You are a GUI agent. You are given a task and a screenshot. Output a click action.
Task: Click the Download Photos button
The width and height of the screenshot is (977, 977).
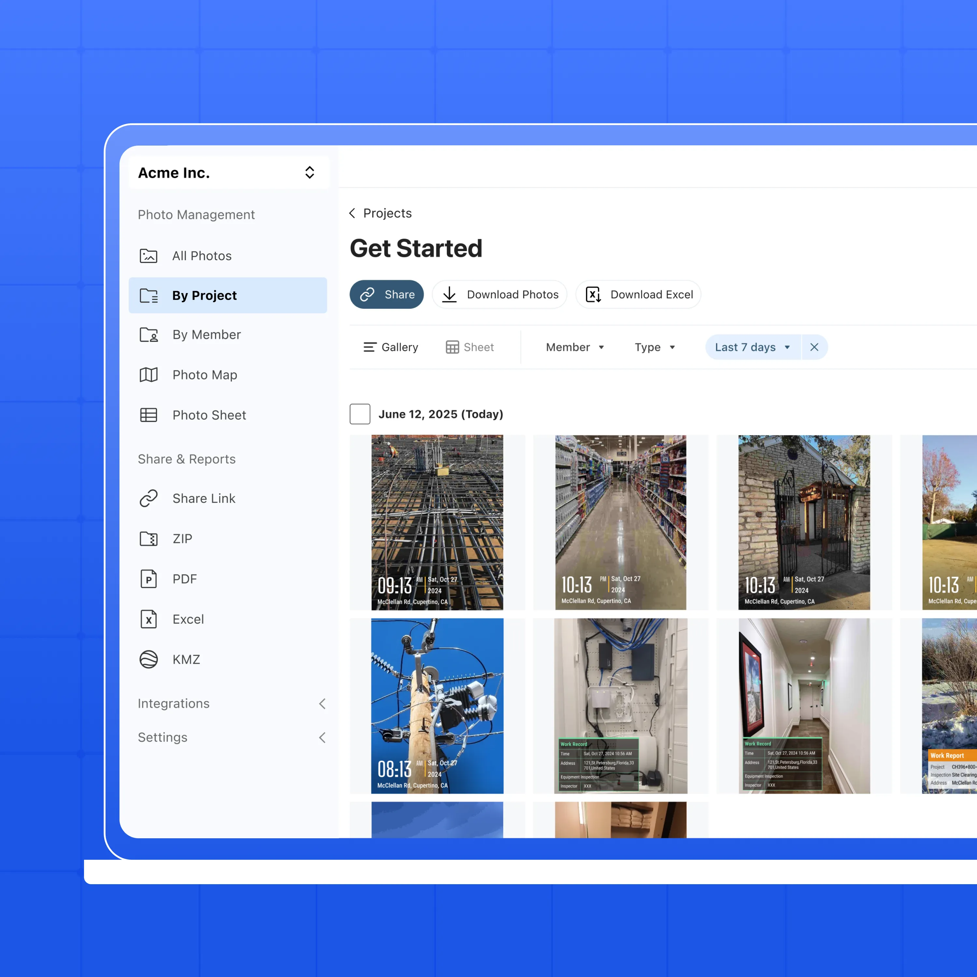[x=500, y=295]
